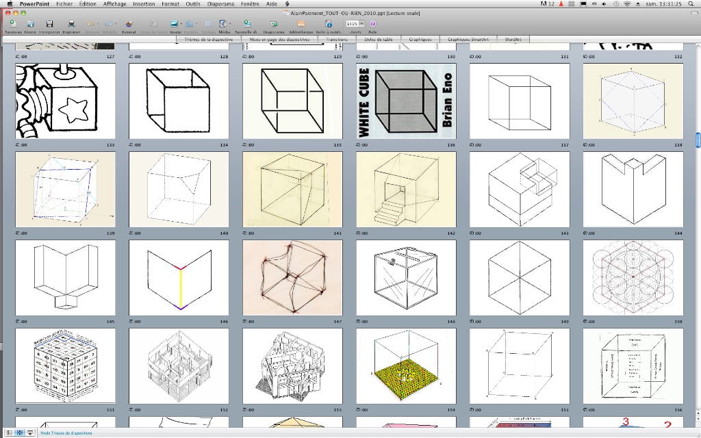Insert a picture with the Image icon
This screenshot has width=701, height=438.
(x=174, y=24)
